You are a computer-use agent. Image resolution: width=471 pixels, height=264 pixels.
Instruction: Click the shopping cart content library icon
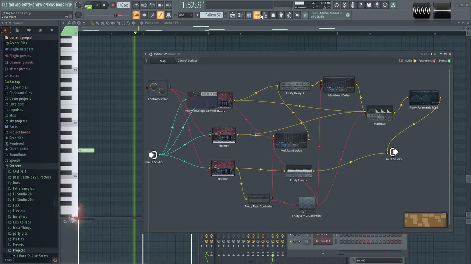coord(305,15)
